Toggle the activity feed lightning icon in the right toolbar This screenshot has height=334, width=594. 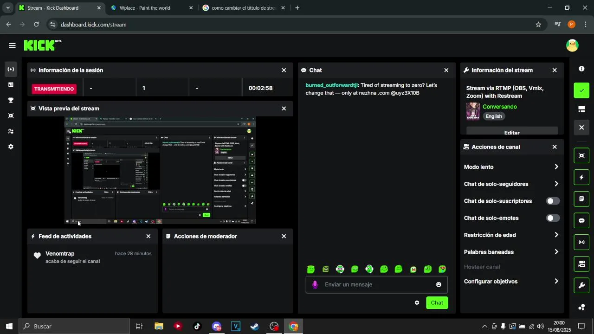581,177
